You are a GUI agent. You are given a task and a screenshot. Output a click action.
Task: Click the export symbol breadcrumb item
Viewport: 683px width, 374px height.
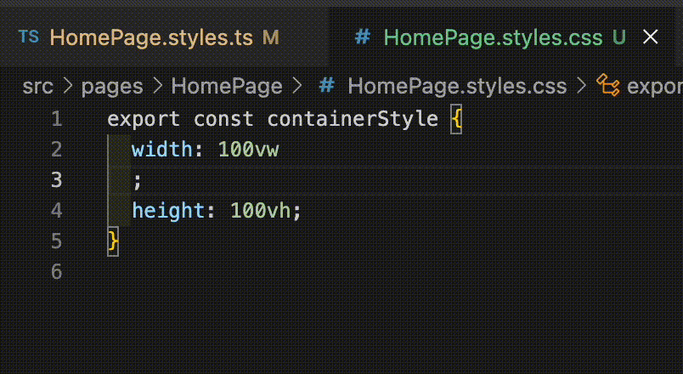click(x=655, y=87)
